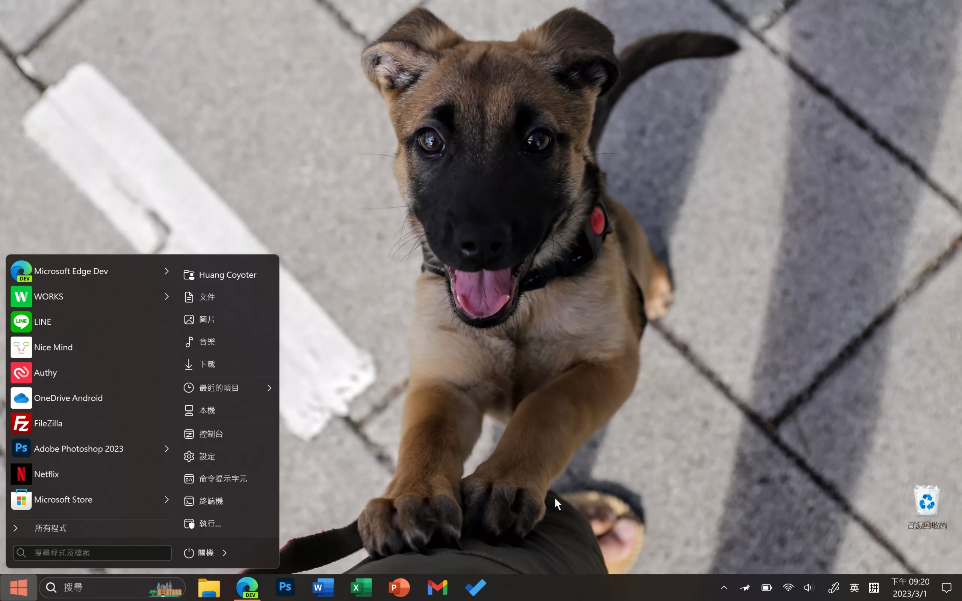
Task: Expand 關機 power options arrow
Action: pos(225,553)
